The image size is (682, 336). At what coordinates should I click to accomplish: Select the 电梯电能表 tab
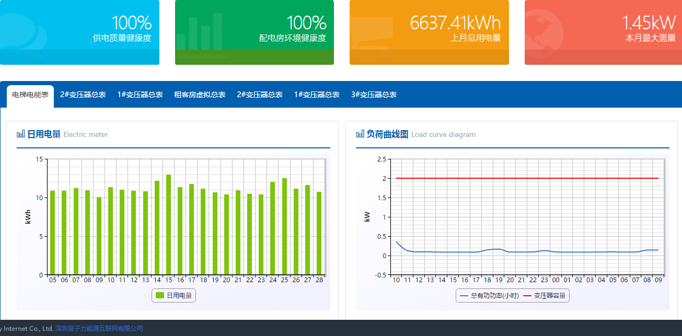pos(30,95)
